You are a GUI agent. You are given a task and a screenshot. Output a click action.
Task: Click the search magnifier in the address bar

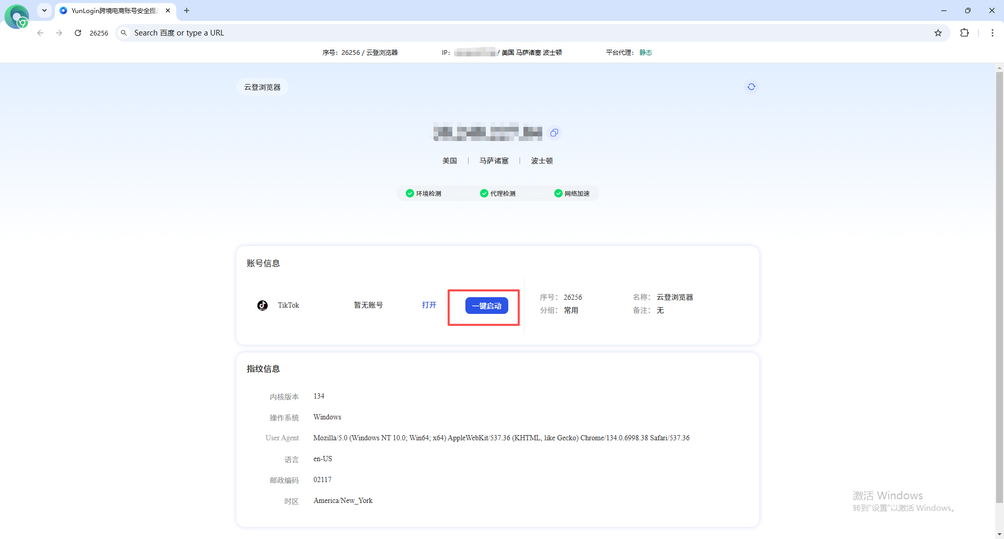(x=123, y=32)
